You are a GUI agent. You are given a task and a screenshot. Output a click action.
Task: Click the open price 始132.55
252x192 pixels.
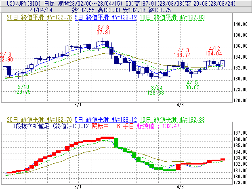point(83,10)
